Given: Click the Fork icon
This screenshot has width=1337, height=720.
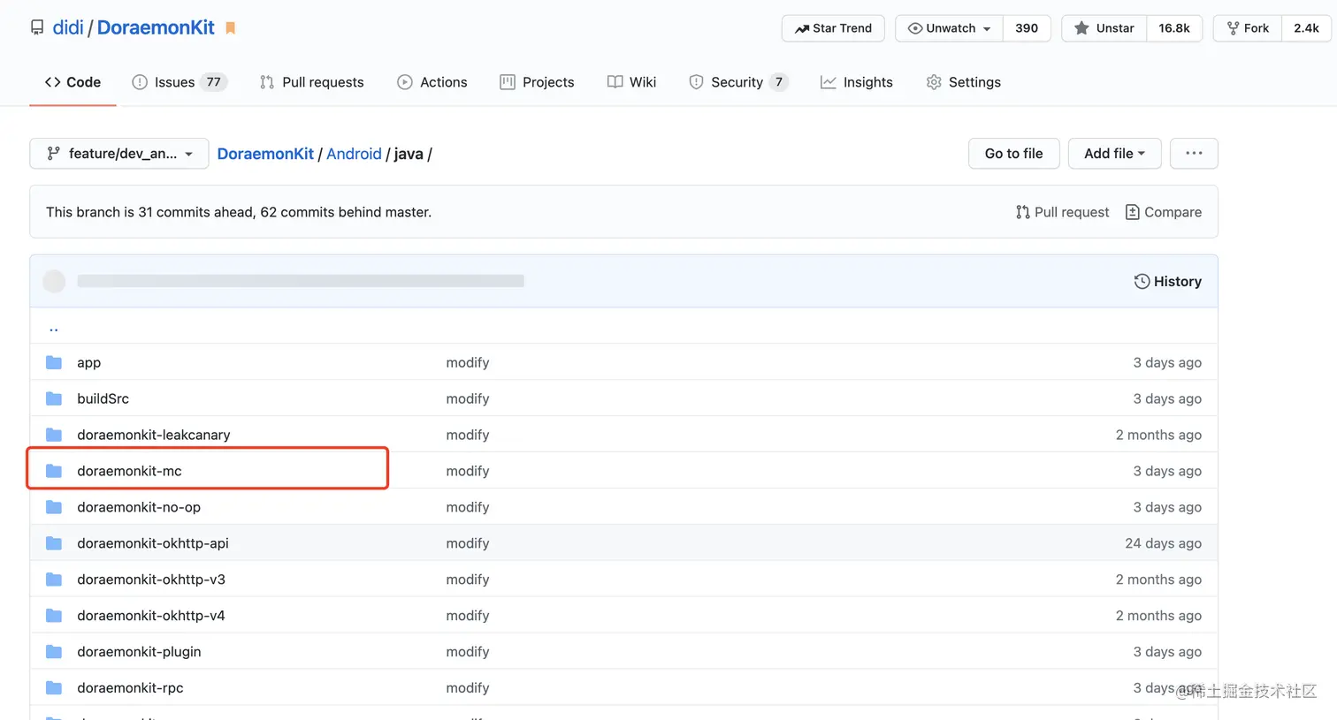Looking at the screenshot, I should (x=1233, y=28).
